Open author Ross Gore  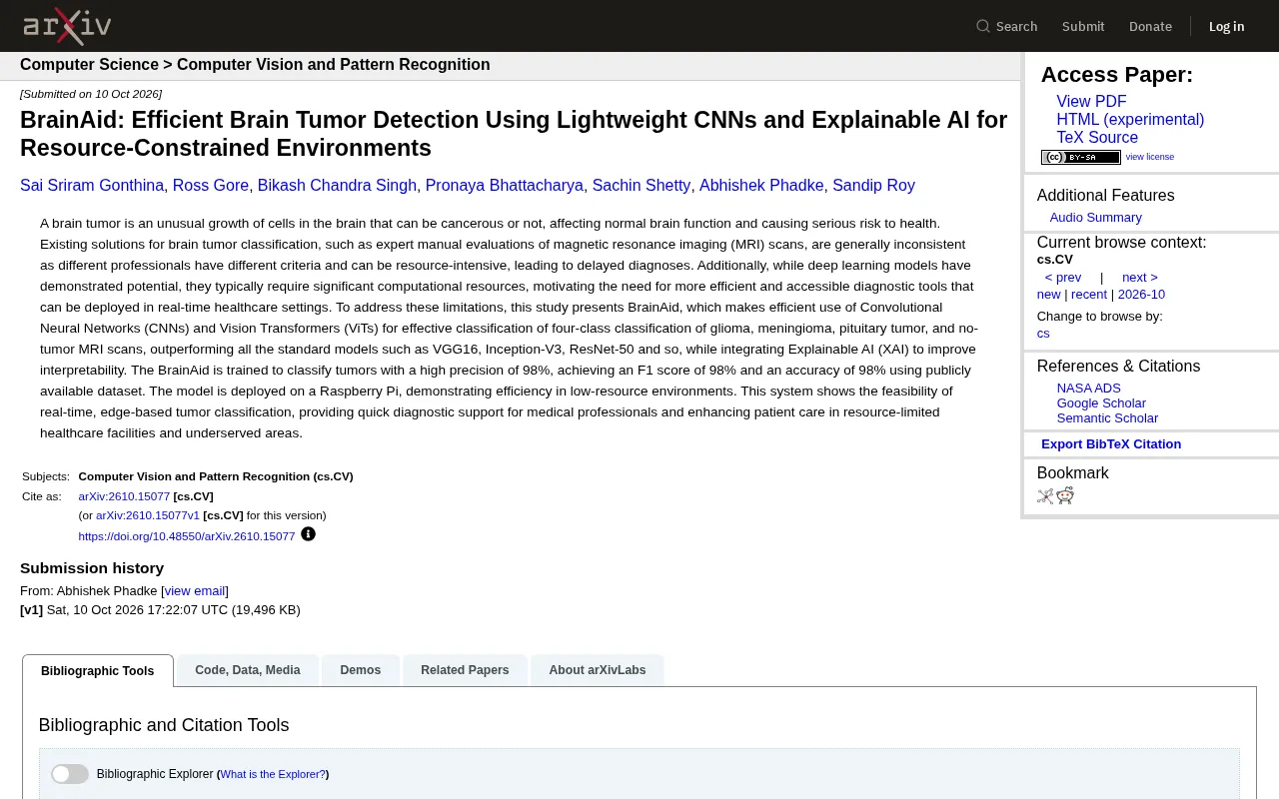coord(211,186)
